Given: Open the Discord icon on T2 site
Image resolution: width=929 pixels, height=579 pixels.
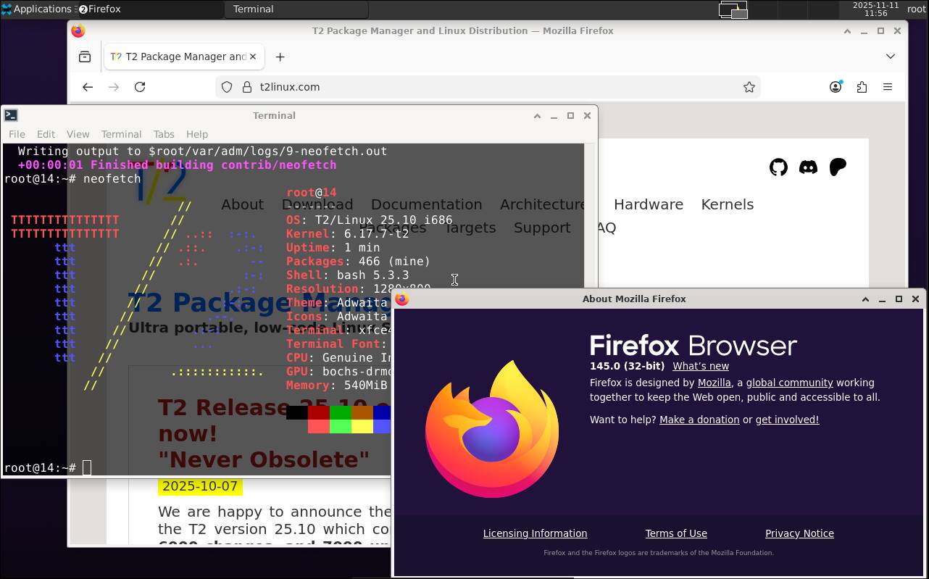Looking at the screenshot, I should click(x=808, y=167).
